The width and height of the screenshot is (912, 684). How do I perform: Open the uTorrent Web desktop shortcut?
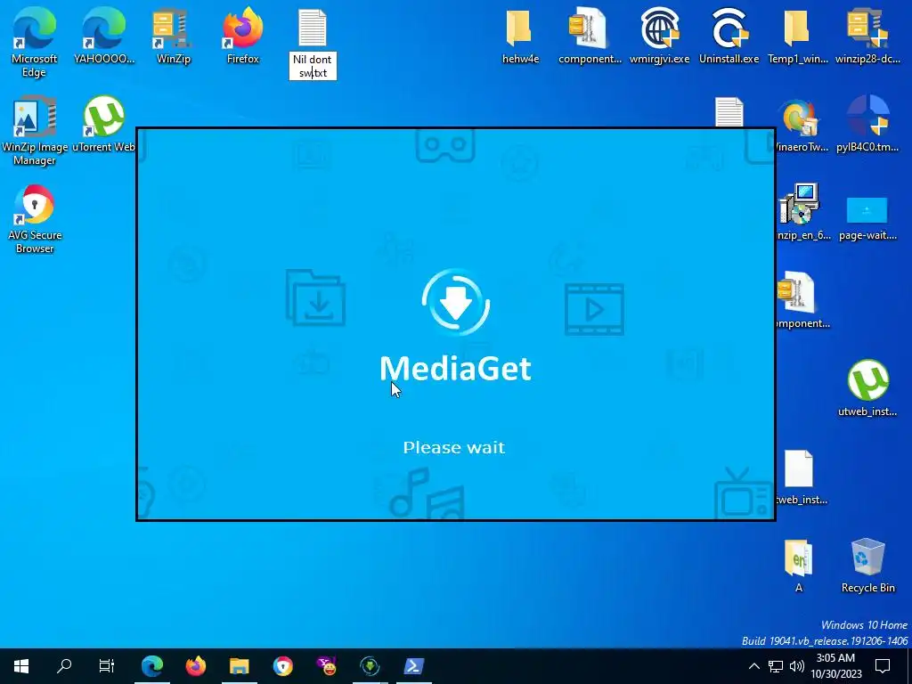104,125
